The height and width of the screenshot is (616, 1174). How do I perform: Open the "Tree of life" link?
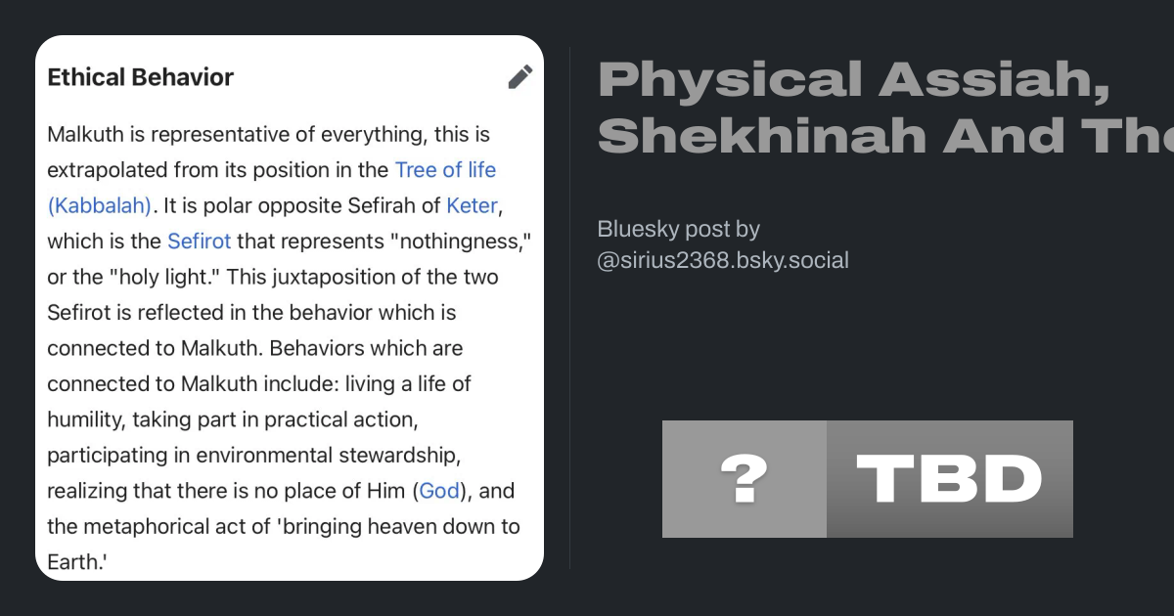445,170
